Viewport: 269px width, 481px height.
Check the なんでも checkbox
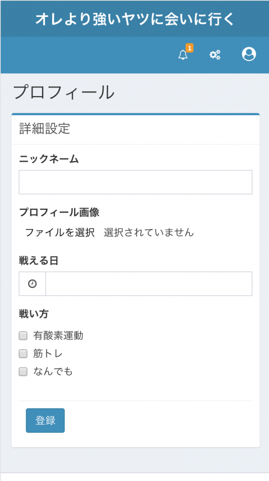pos(23,372)
